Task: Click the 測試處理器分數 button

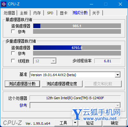Action: pyautogui.click(x=22, y=84)
